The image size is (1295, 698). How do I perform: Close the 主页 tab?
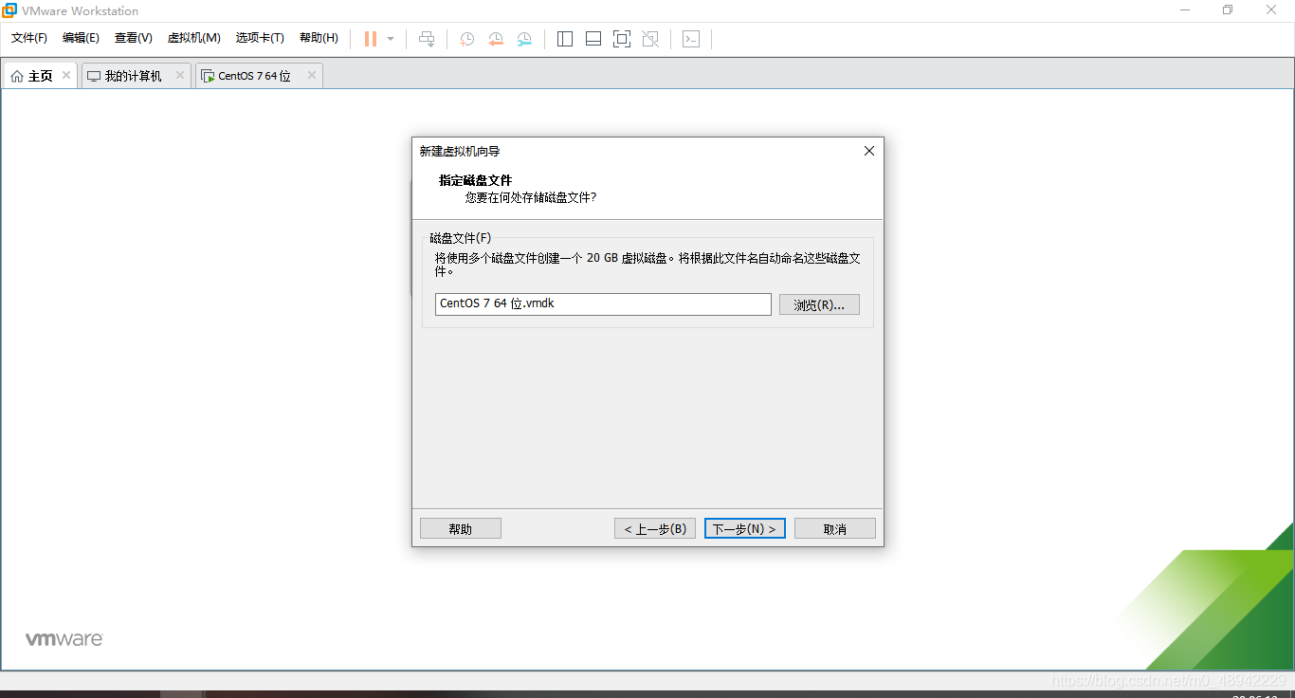(66, 75)
